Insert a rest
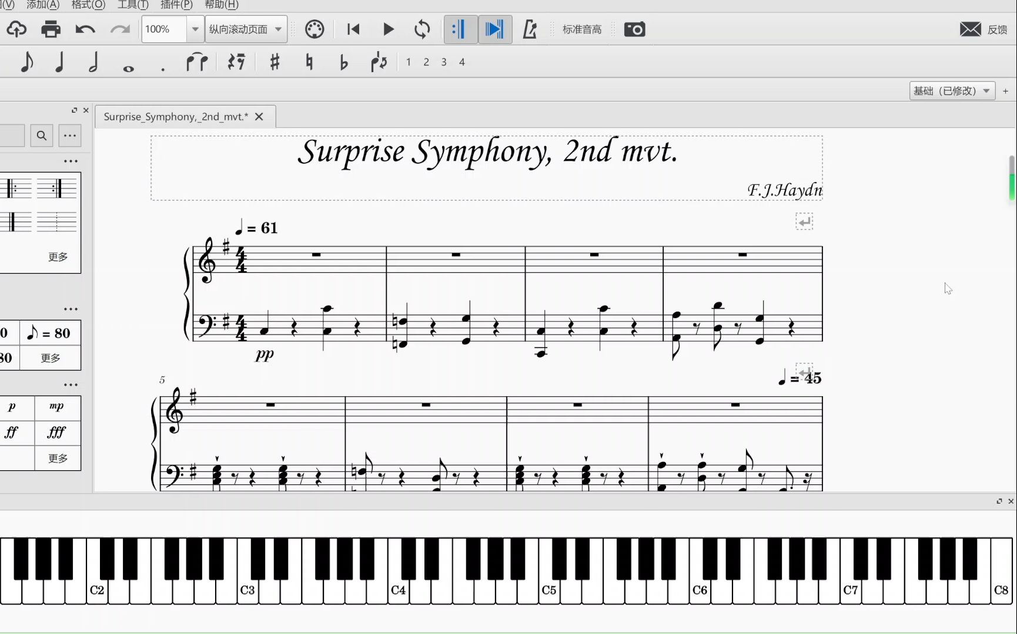Screen dimensions: 1017x634 (x=236, y=62)
